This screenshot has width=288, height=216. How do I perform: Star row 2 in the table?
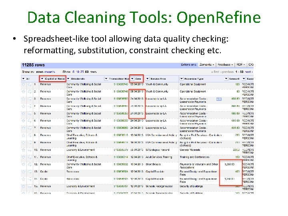tap(23, 92)
